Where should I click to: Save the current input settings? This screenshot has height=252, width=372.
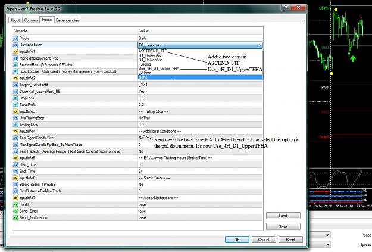pyautogui.click(x=283, y=226)
